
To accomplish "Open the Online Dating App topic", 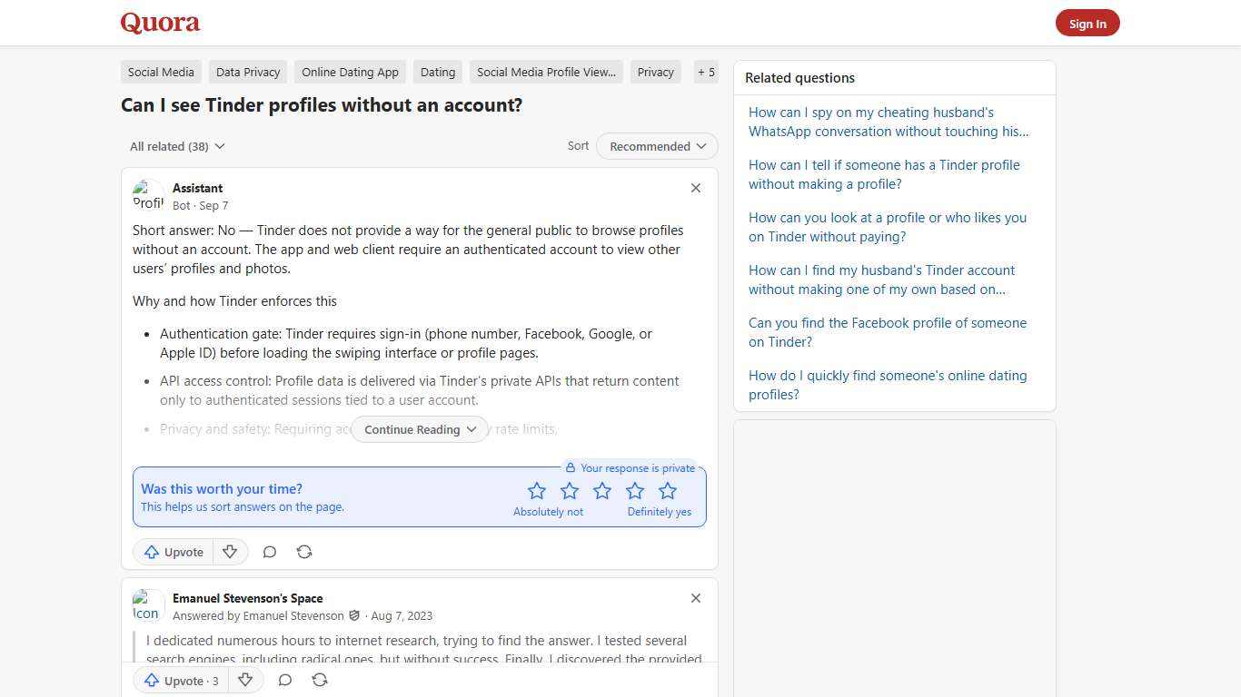I will (350, 72).
